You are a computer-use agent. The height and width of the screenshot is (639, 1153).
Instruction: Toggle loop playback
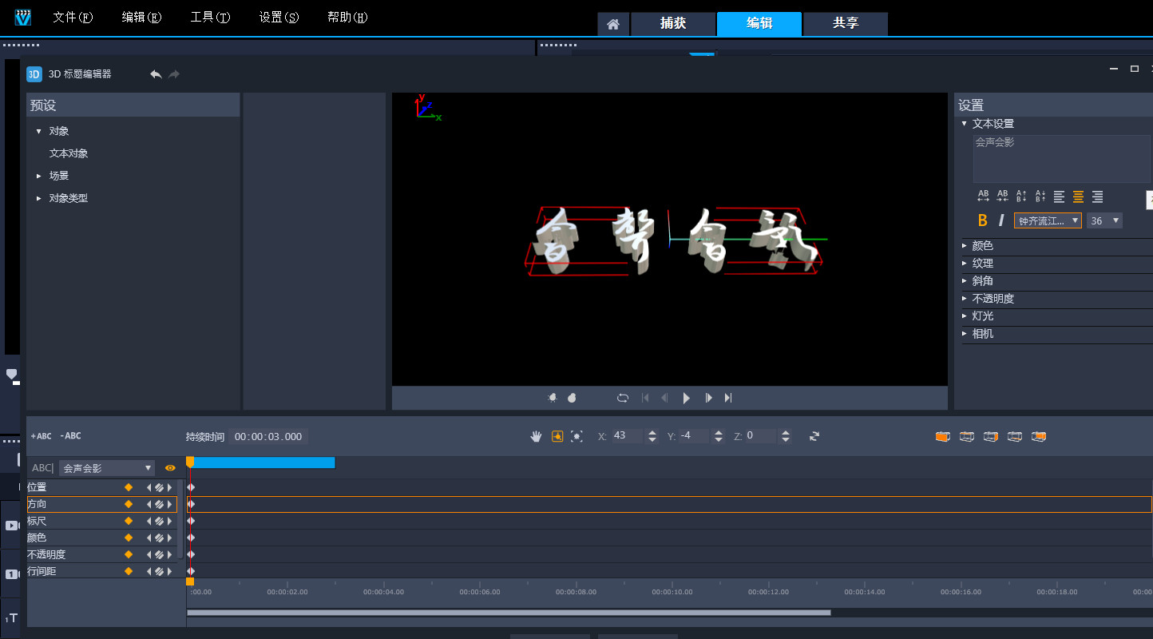click(x=623, y=398)
